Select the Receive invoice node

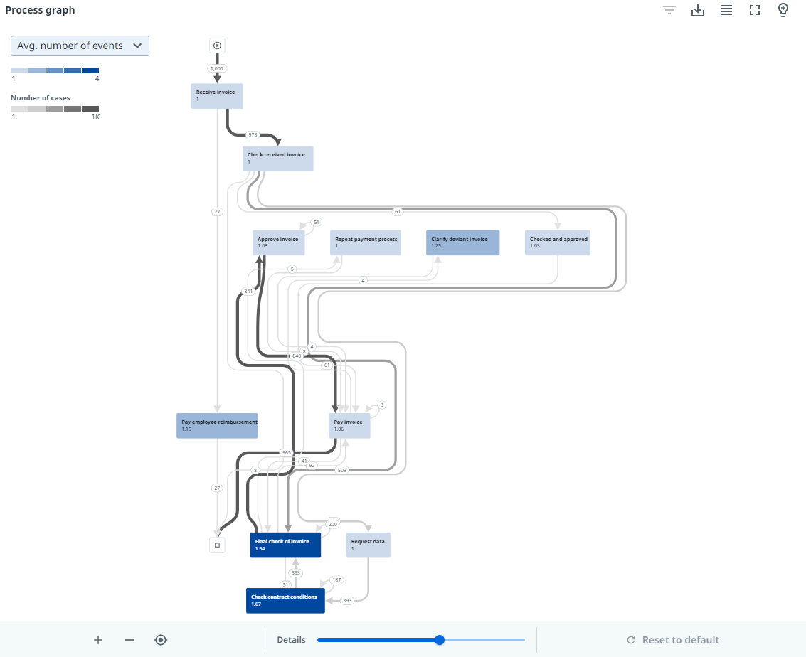coord(216,95)
